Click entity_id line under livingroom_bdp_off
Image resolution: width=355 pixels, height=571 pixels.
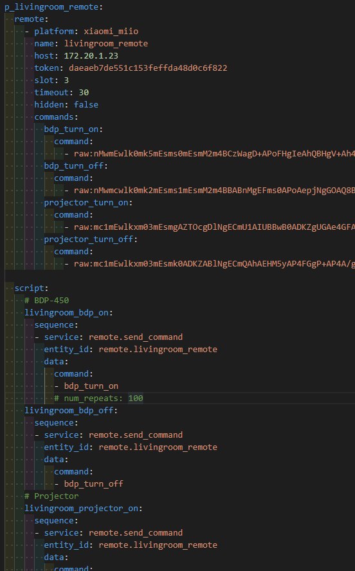[131, 447]
